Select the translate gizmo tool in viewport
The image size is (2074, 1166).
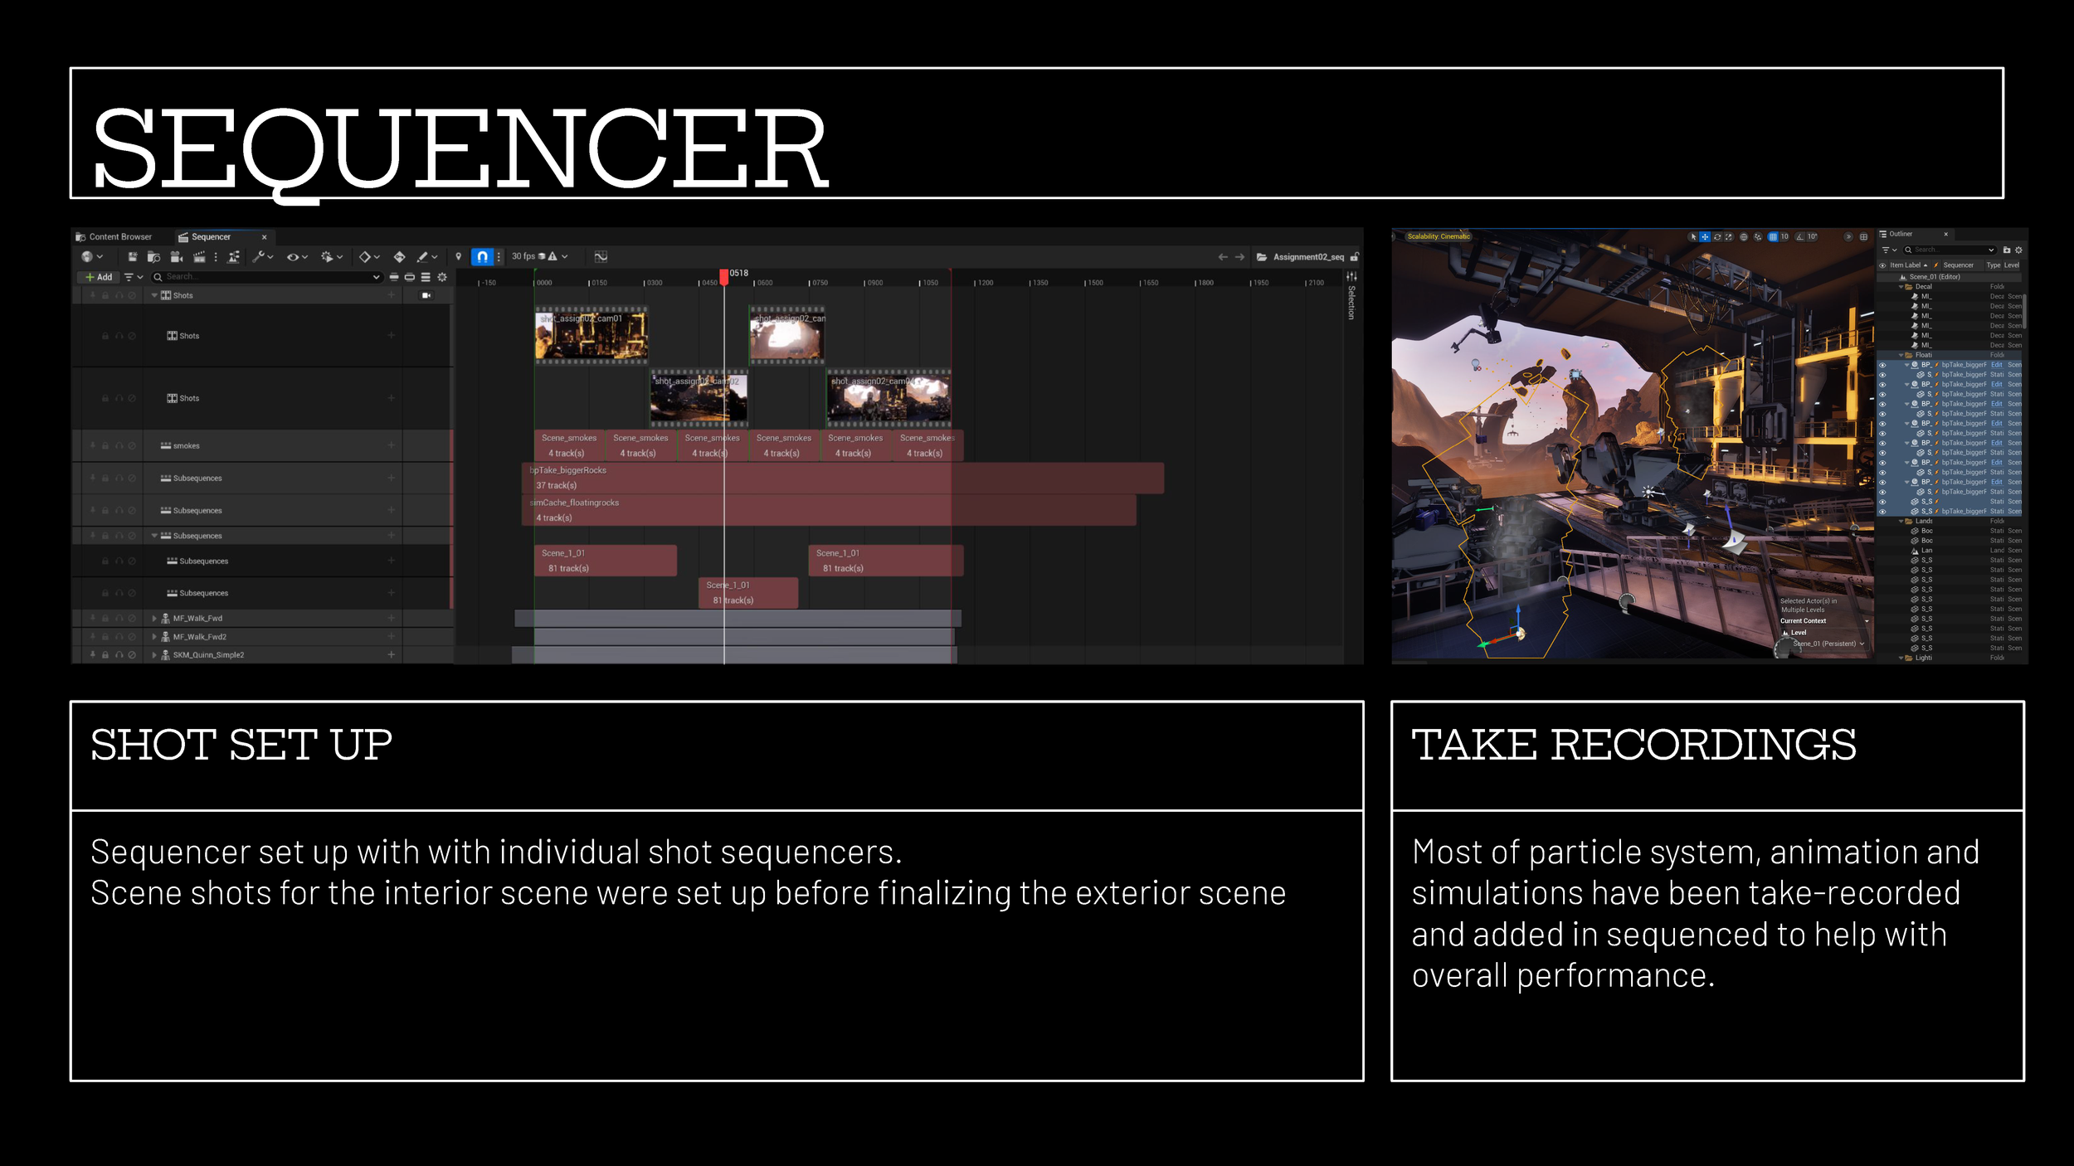[x=1705, y=237]
